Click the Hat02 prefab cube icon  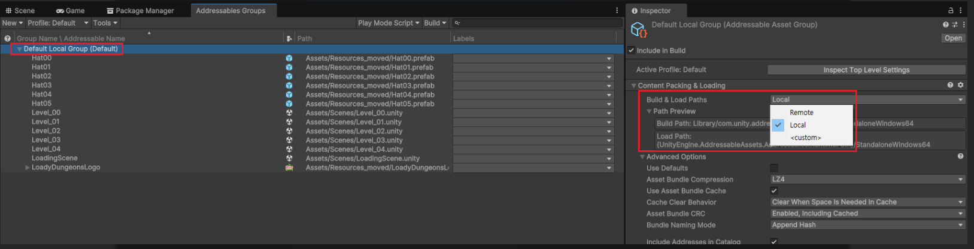click(289, 76)
